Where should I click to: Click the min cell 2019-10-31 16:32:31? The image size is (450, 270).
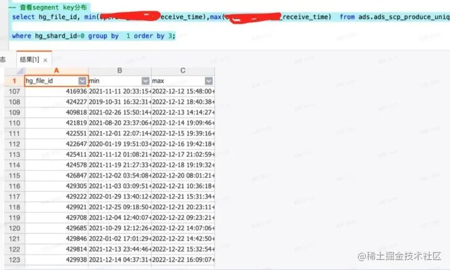pyautogui.click(x=120, y=102)
